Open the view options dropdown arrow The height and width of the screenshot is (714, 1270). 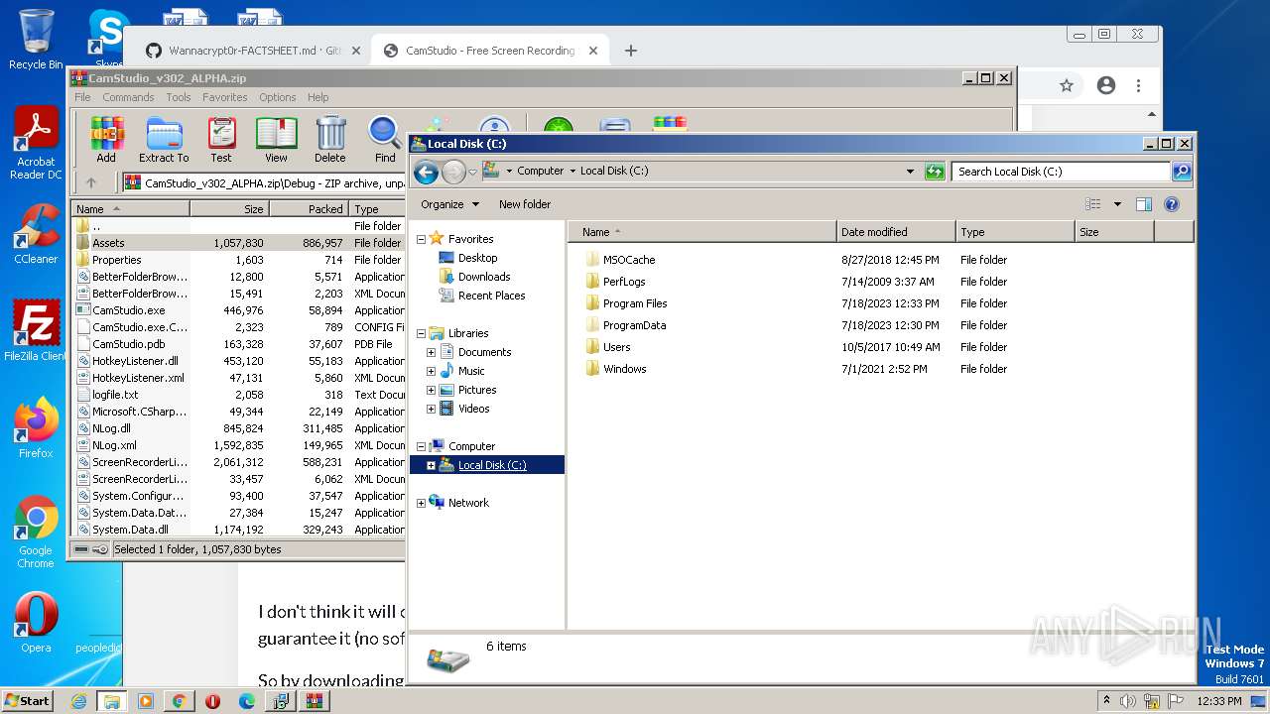[x=1117, y=204]
